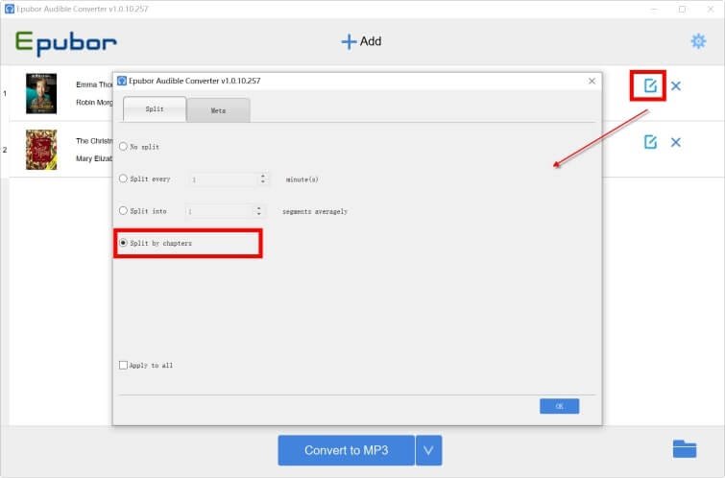Image resolution: width=725 pixels, height=478 pixels.
Task: Switch to the Split tab
Action: 155,109
